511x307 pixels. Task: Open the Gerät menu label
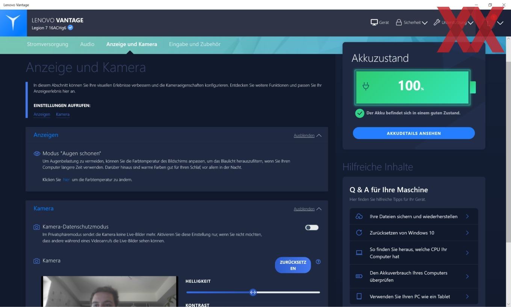(x=384, y=22)
